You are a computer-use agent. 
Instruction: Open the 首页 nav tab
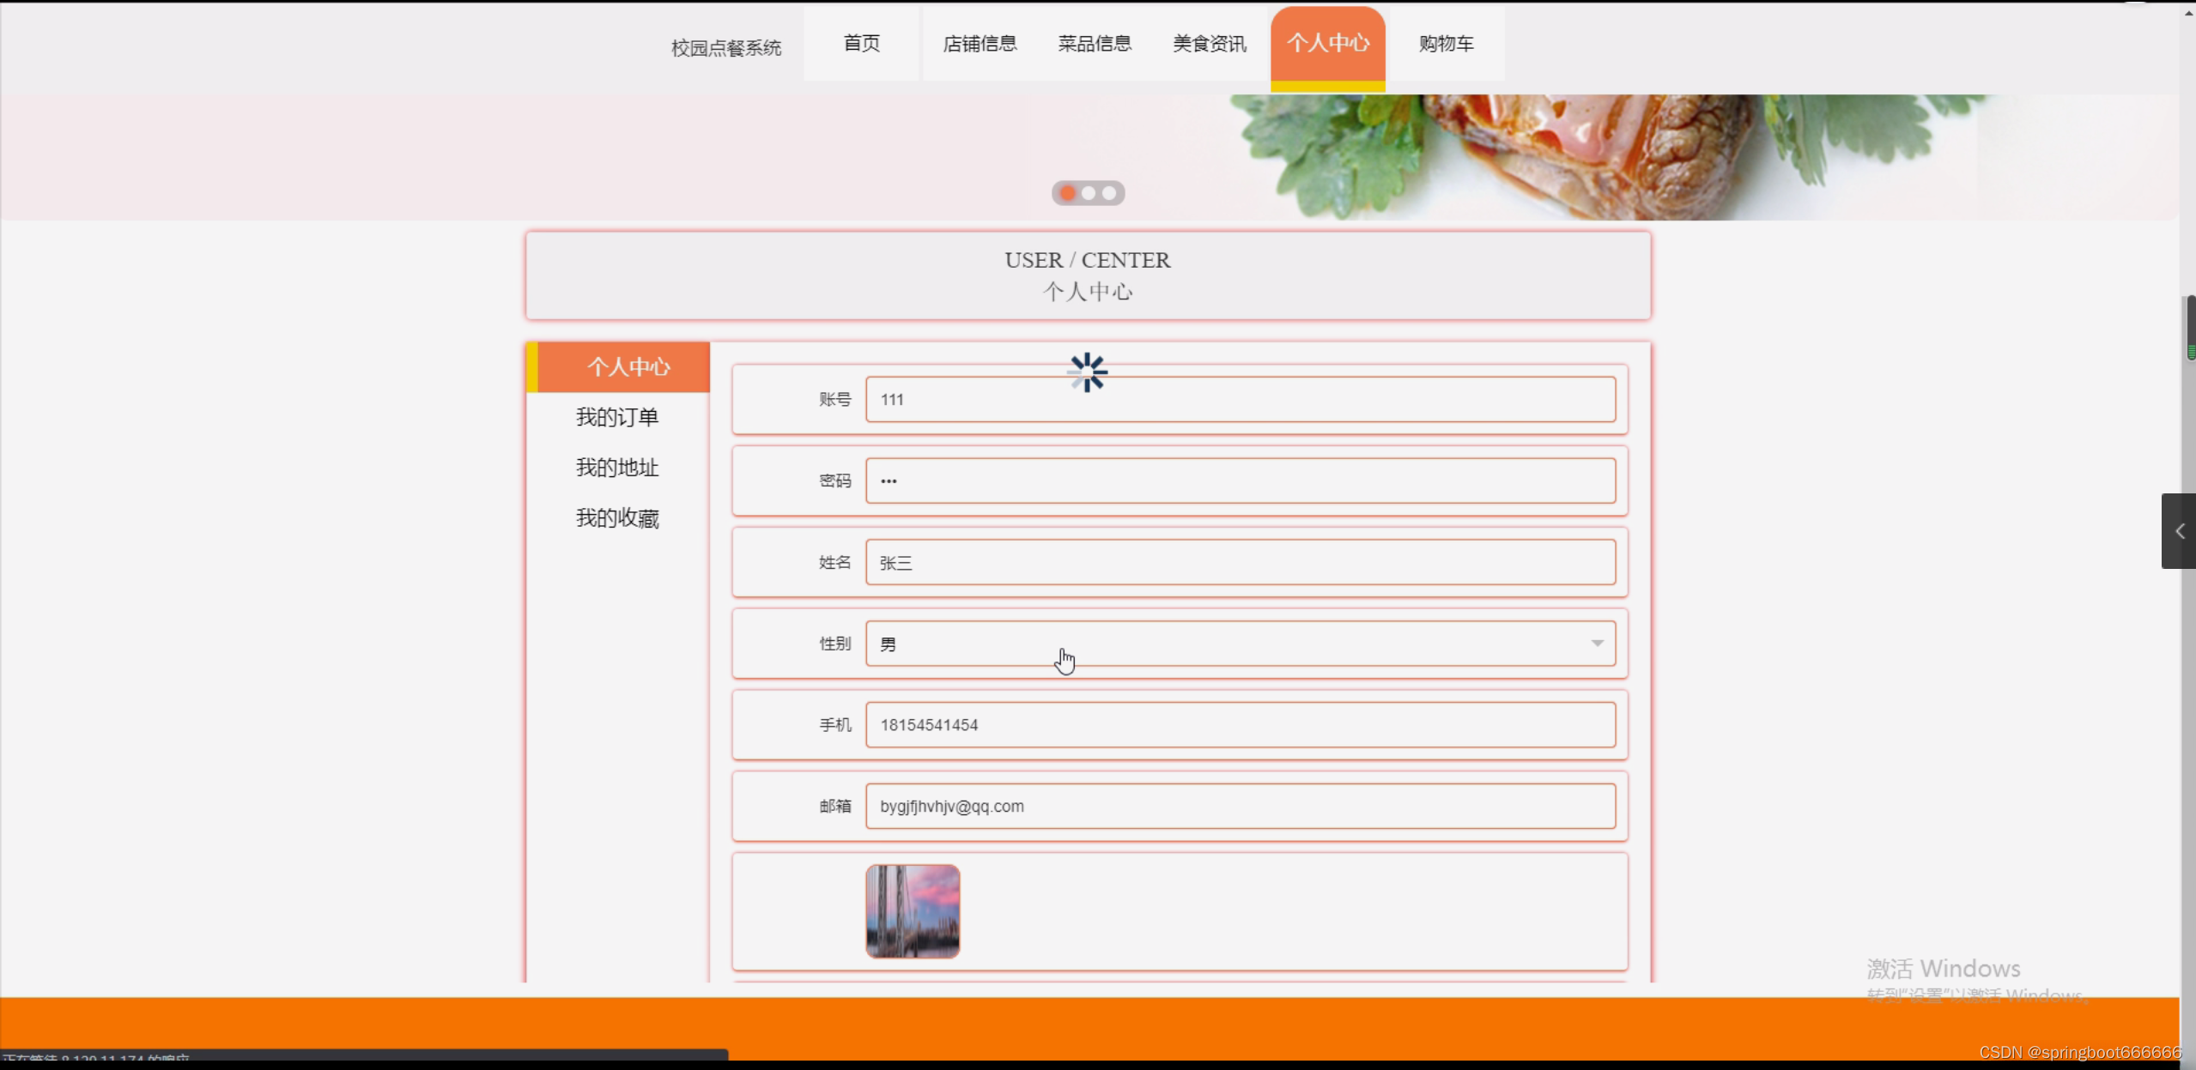pos(861,44)
